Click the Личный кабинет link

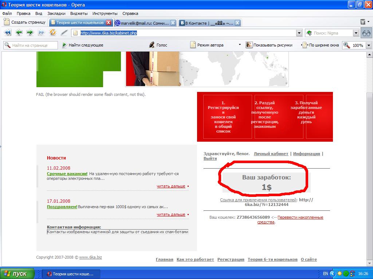pyautogui.click(x=271, y=154)
